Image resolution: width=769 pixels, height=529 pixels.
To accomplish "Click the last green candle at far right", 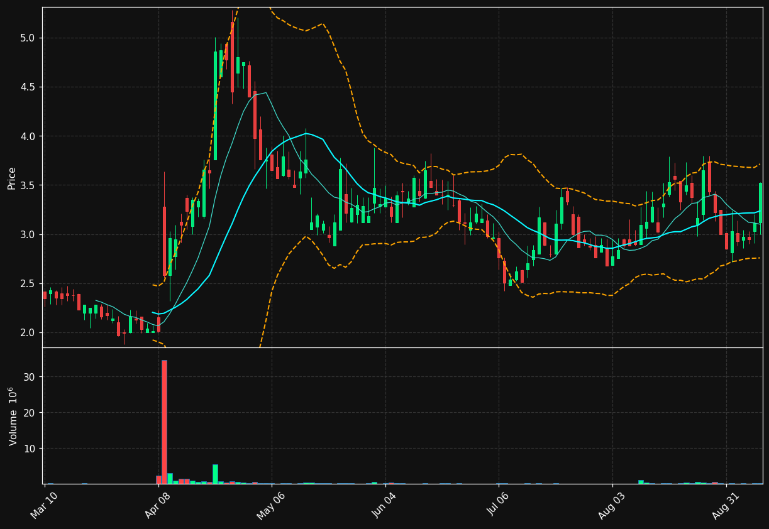I will pos(760,203).
